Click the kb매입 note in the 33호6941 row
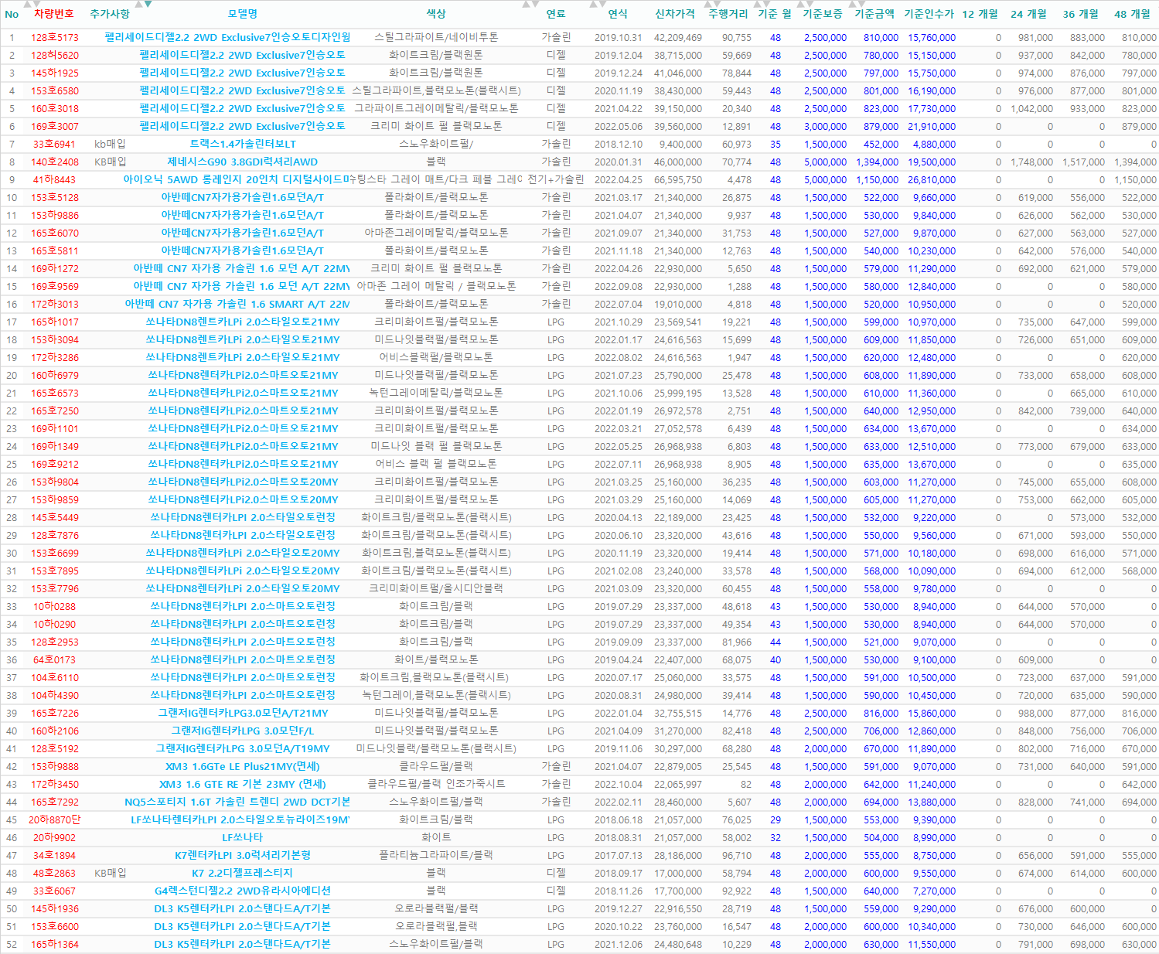This screenshot has width=1159, height=954. pyautogui.click(x=110, y=144)
